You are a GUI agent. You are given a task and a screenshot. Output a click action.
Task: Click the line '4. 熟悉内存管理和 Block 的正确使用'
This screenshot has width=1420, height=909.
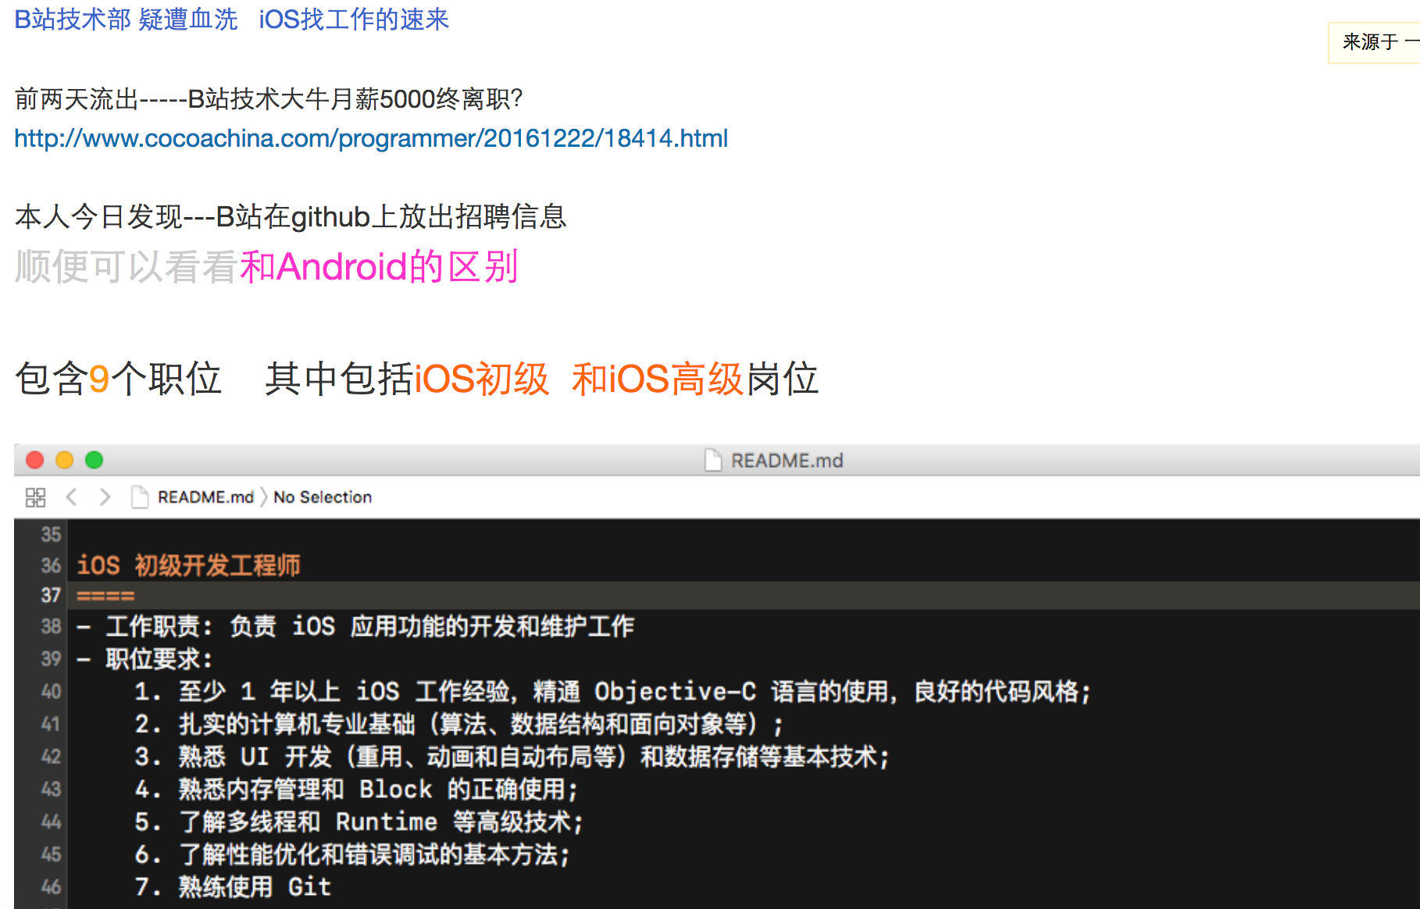coord(355,790)
